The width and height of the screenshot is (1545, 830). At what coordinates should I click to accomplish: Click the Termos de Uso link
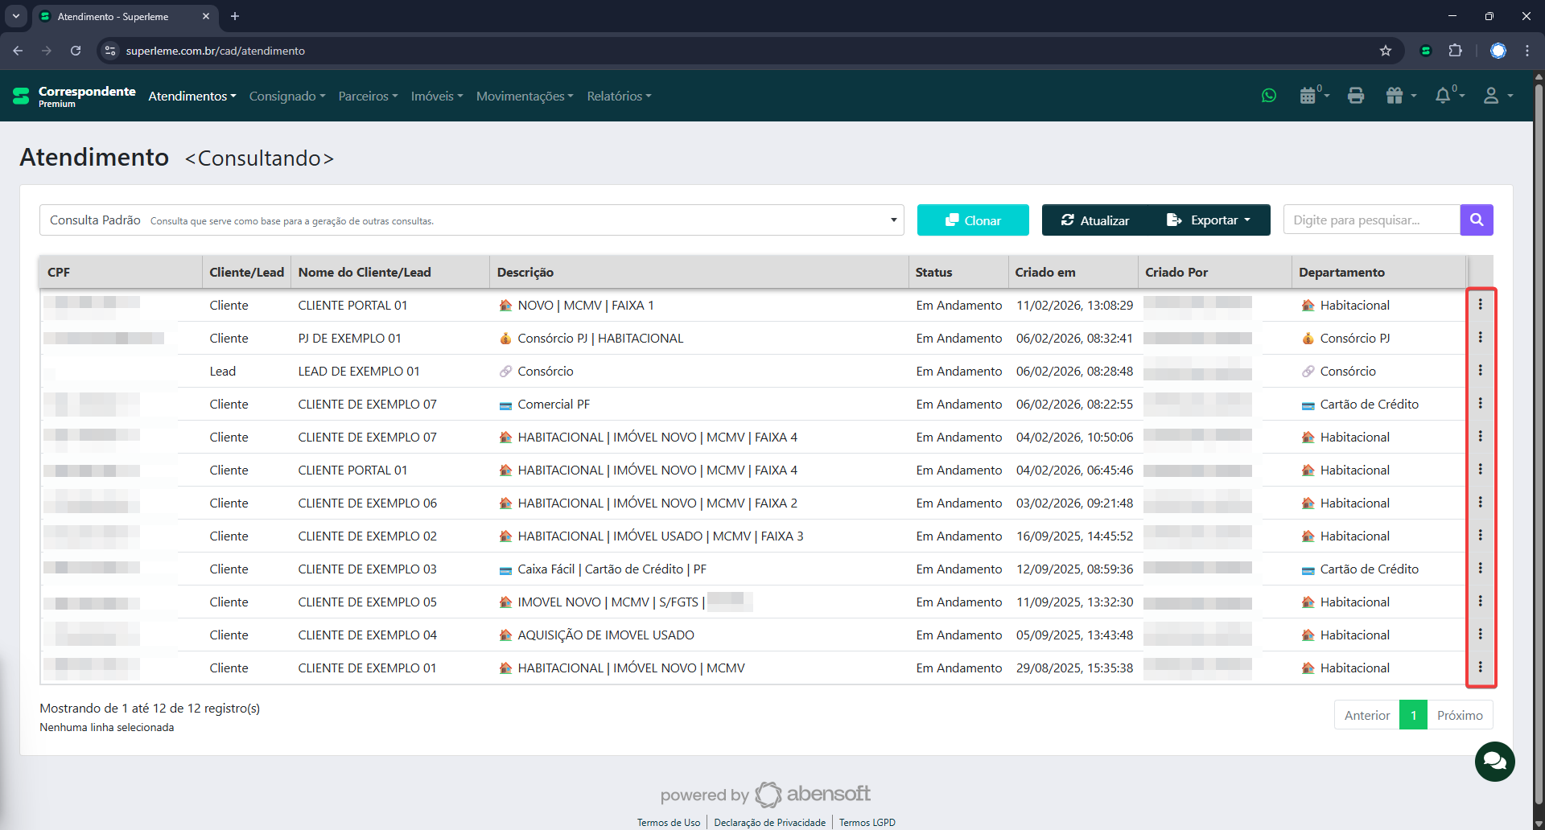point(669,822)
